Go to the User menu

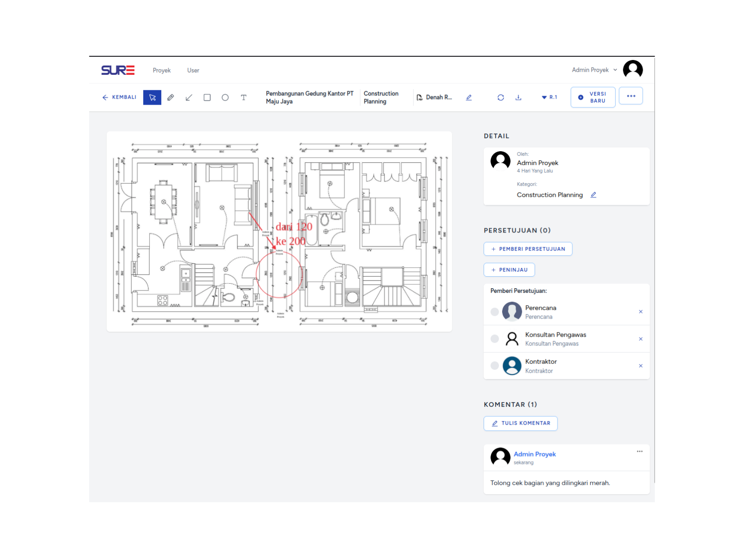click(193, 71)
